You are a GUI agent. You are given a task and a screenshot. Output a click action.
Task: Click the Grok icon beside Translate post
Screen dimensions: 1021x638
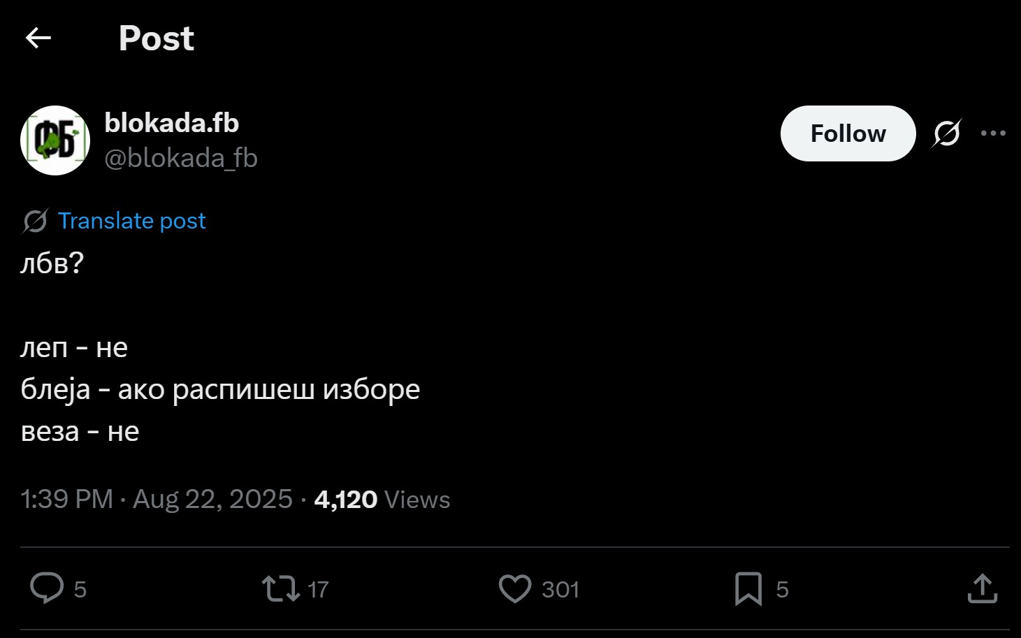(x=35, y=221)
